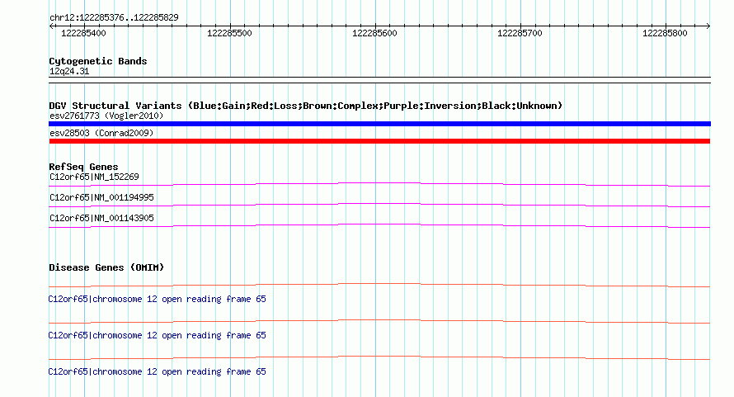Click the right arrow of the ruler

pos(708,26)
